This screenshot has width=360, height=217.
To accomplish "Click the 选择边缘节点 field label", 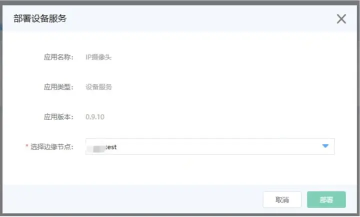I will (x=51, y=146).
